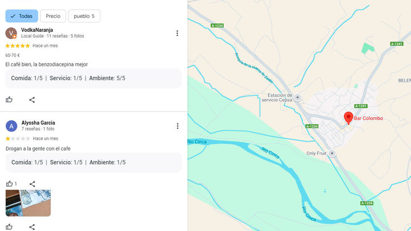Open VodkaNaranja's profile avatar
The height and width of the screenshot is (231, 411).
tap(11, 33)
